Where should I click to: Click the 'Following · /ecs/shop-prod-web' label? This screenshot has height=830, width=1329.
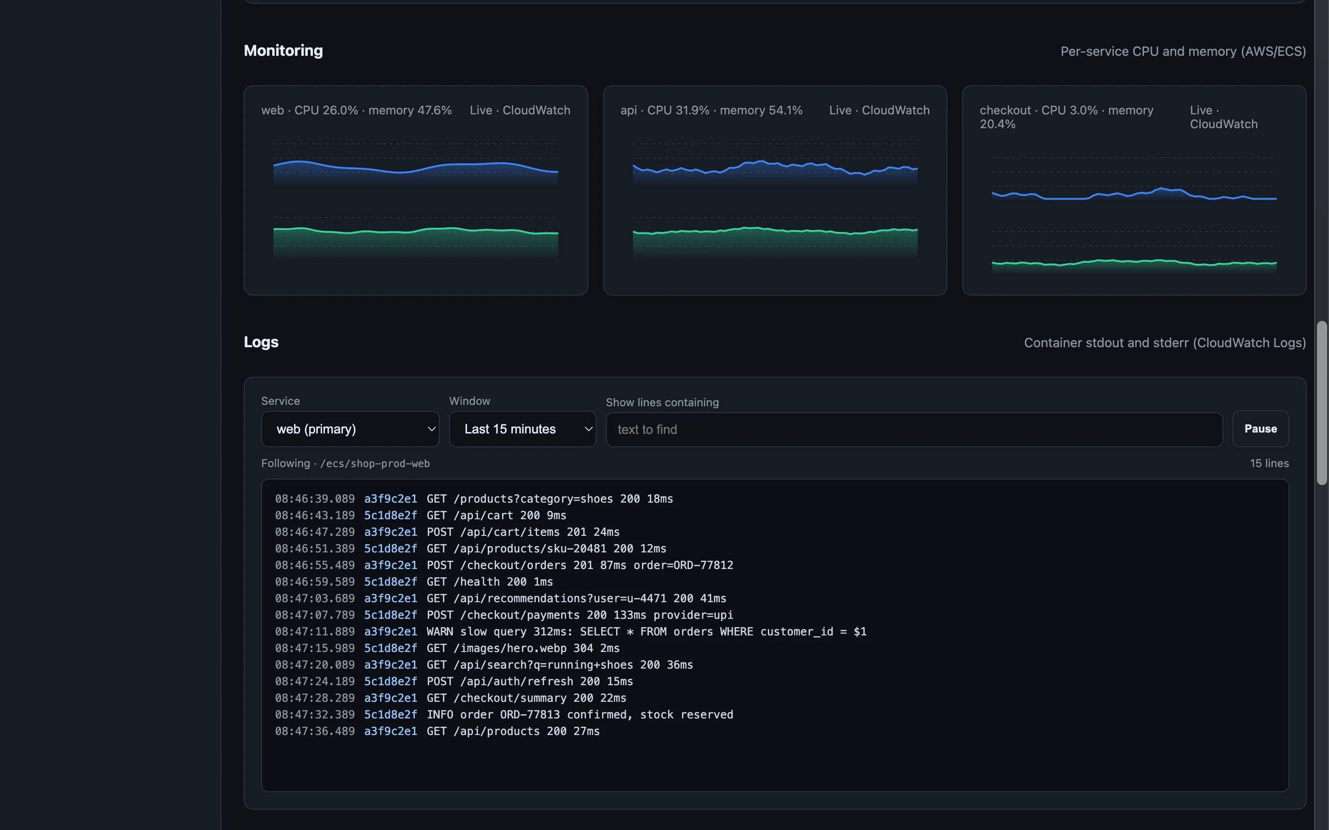[346, 463]
